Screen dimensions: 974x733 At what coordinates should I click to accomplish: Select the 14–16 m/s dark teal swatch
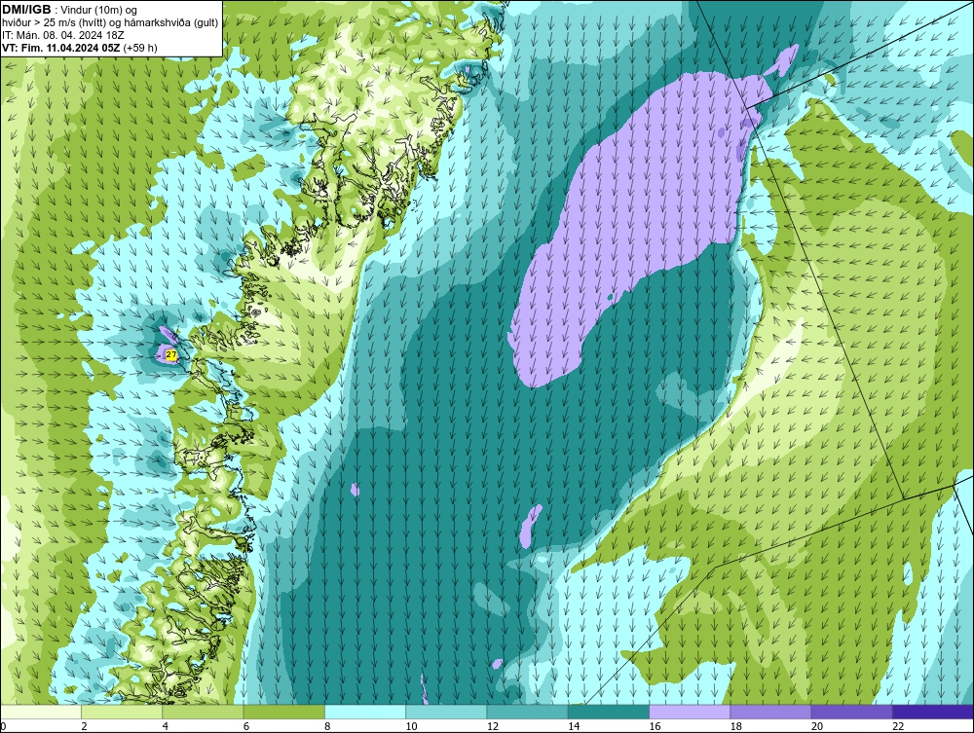pyautogui.click(x=609, y=712)
